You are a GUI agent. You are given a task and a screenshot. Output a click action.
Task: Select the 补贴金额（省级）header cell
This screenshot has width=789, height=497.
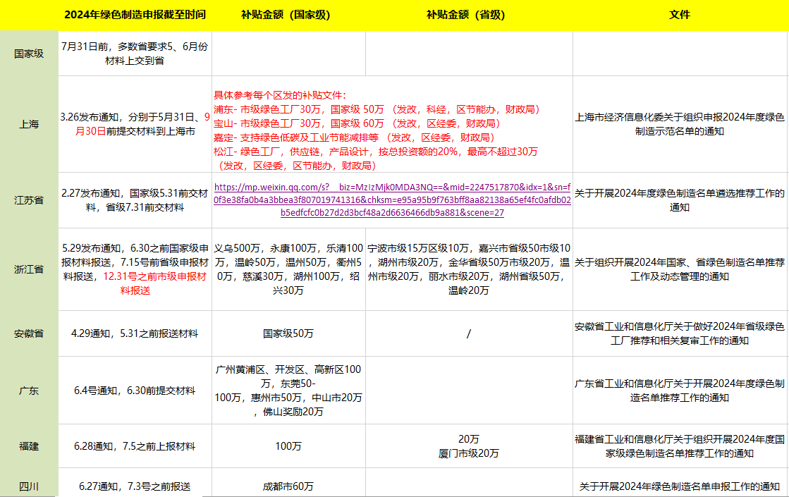[x=469, y=15]
